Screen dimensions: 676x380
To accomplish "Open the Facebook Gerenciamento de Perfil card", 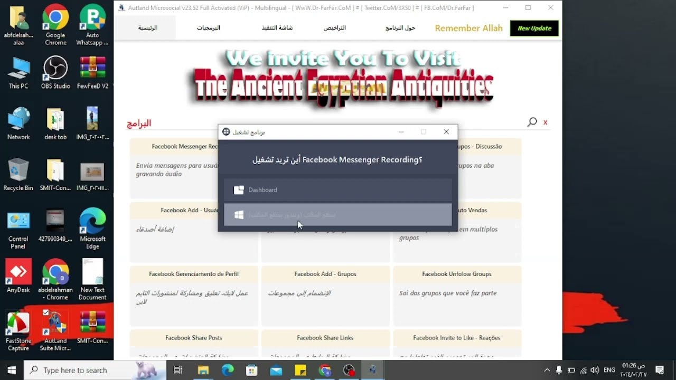I will pyautogui.click(x=194, y=296).
